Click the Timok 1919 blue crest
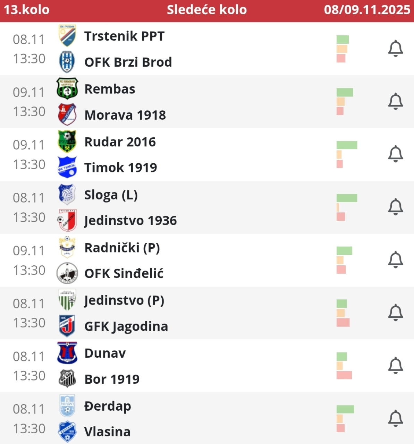414x444 pixels. click(x=67, y=167)
